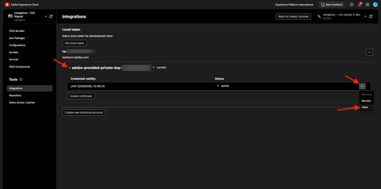Choose Revoke from the context menu

click(x=366, y=101)
